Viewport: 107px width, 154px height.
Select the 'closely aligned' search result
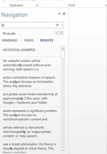pyautogui.click(x=31, y=147)
